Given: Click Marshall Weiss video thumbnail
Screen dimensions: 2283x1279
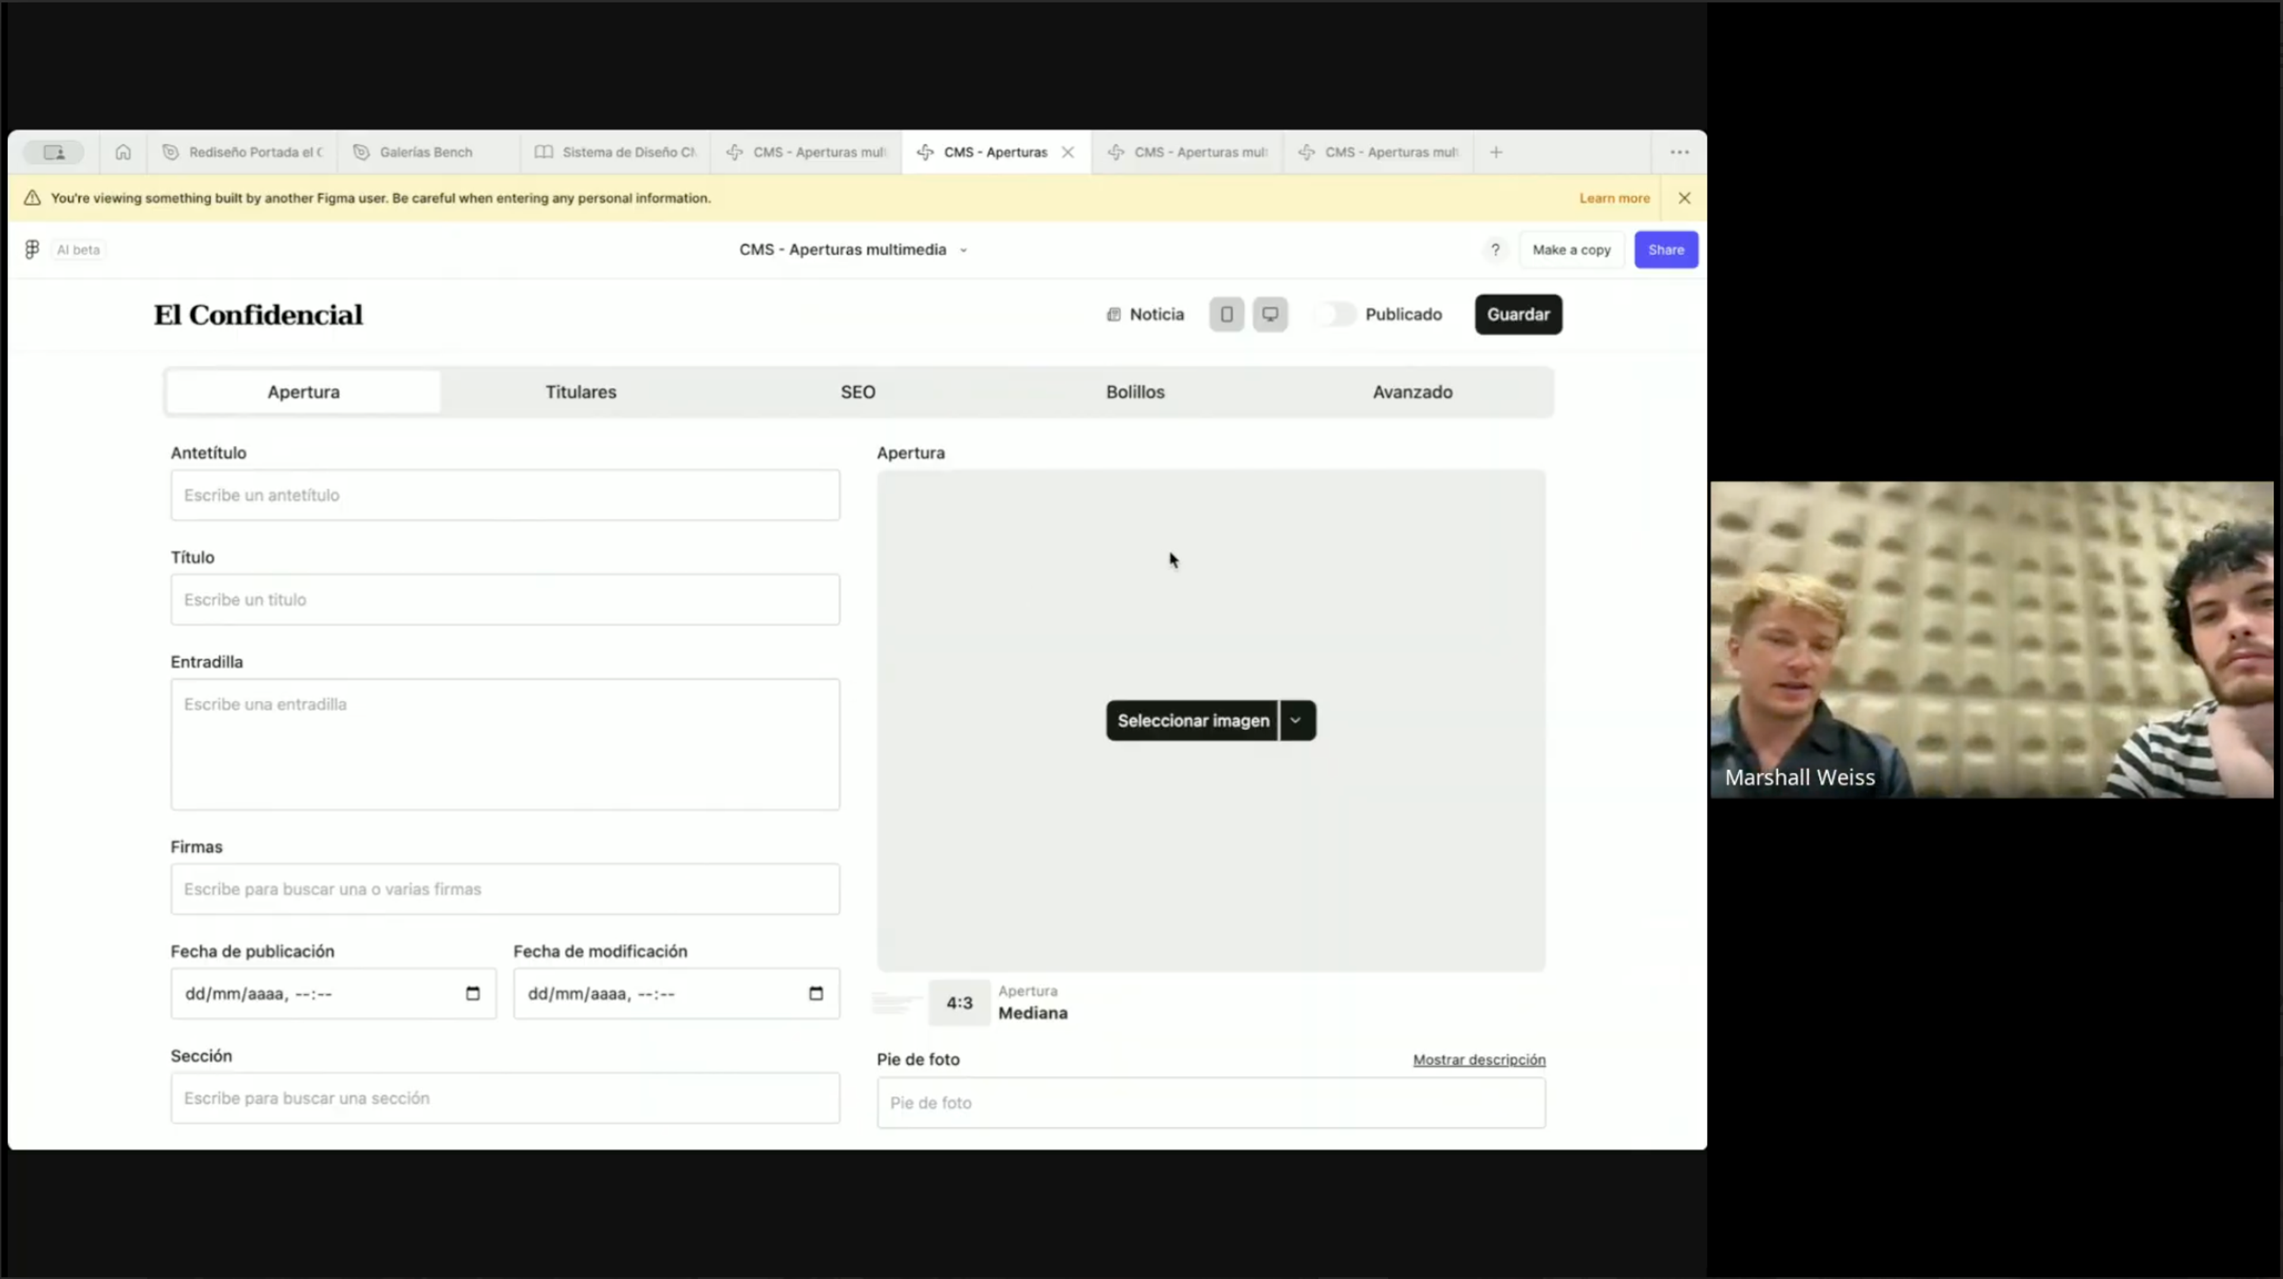Looking at the screenshot, I should point(1992,640).
